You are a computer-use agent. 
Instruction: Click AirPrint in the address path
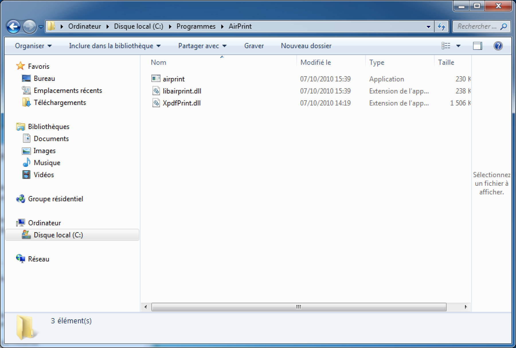pos(240,26)
